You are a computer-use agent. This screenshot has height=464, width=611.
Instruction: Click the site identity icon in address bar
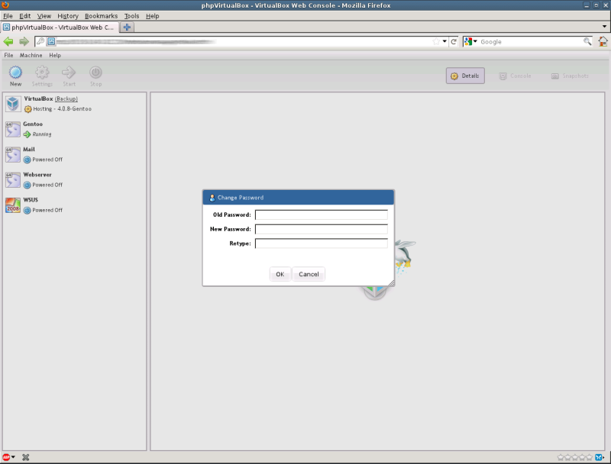coord(51,41)
